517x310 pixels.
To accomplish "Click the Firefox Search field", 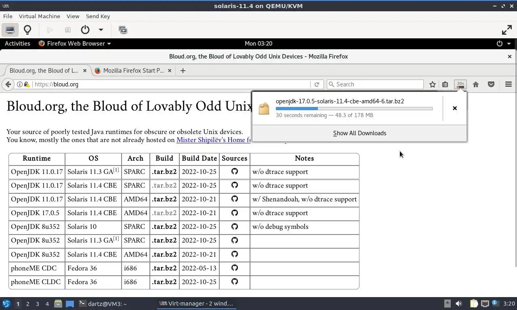I will click(x=375, y=84).
